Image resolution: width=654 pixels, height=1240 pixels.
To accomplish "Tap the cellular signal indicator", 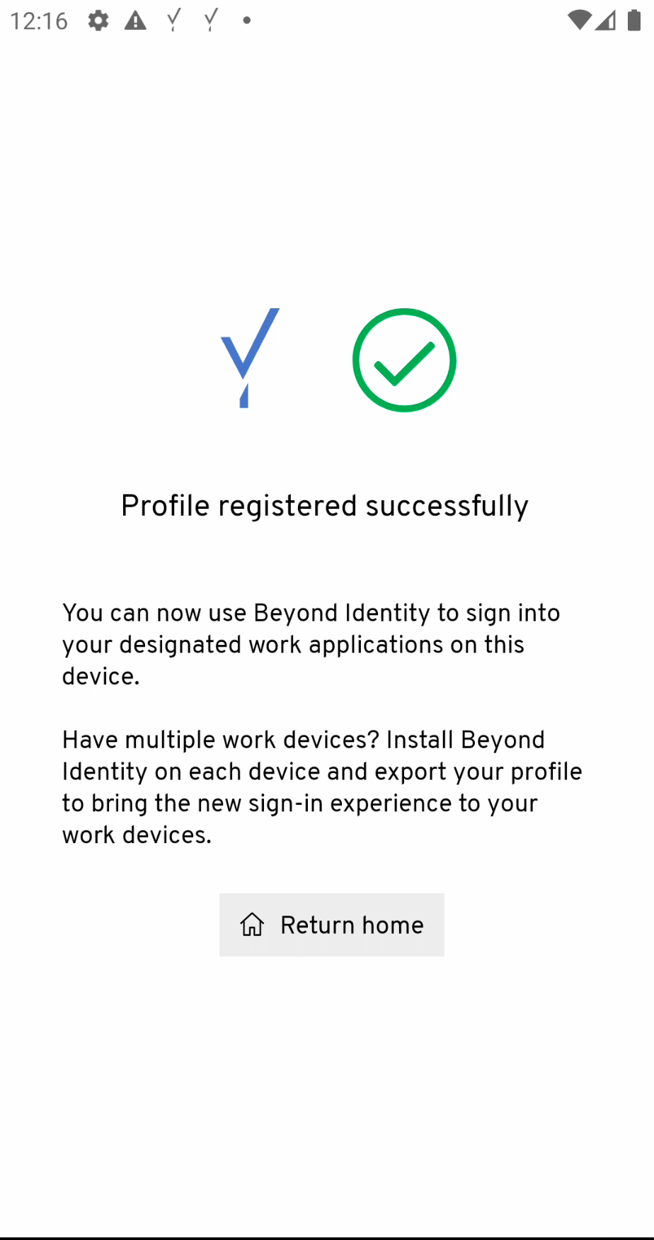I will coord(607,21).
